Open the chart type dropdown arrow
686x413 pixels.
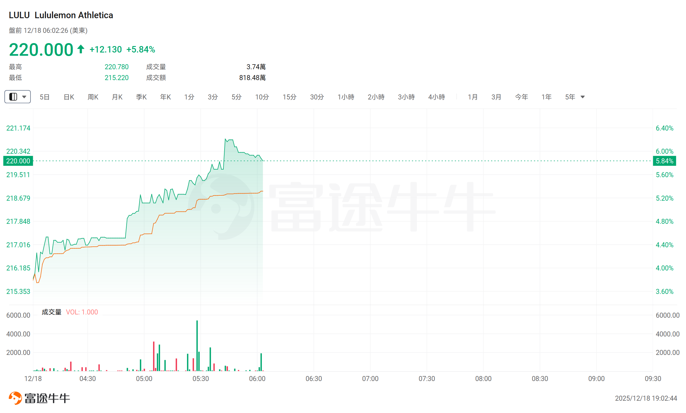coord(24,97)
